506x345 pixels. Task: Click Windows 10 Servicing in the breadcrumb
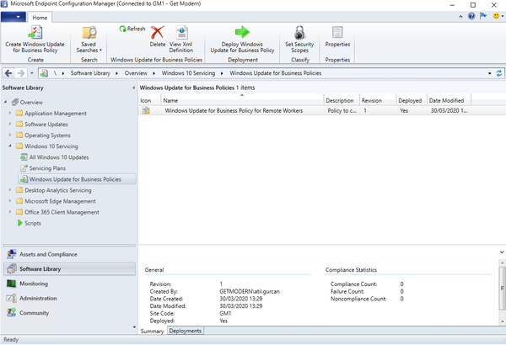click(188, 73)
